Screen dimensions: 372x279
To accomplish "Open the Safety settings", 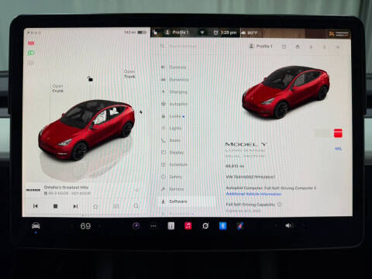I will (172, 177).
